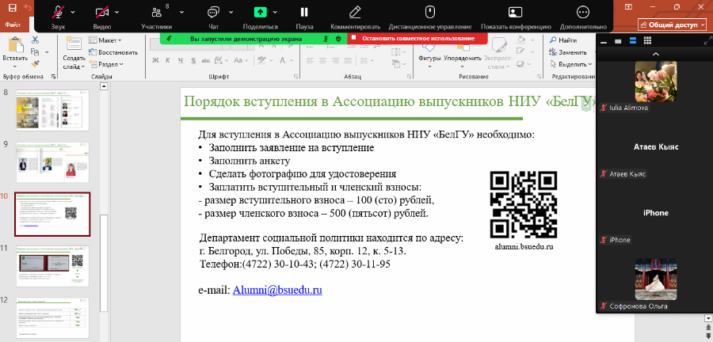
Task: Click the PowerPoint Save icon
Action: [x=12, y=8]
